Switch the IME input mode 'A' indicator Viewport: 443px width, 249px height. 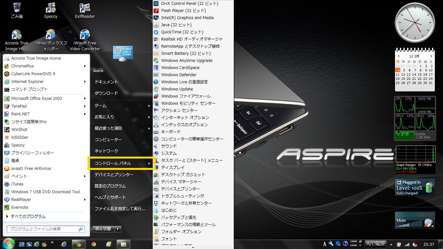pos(325,244)
